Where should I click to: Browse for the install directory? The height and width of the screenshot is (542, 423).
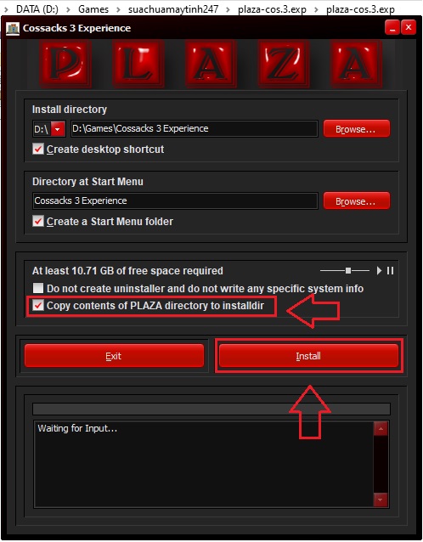pyautogui.click(x=356, y=129)
